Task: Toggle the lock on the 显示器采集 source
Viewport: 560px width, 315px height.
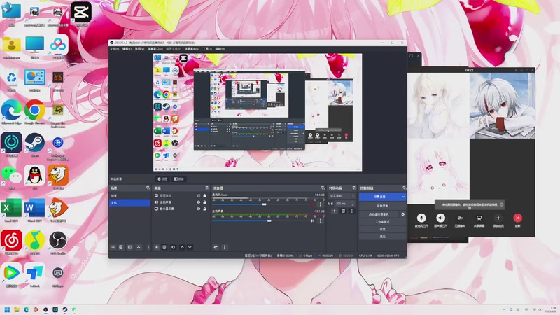Action: pos(204,209)
